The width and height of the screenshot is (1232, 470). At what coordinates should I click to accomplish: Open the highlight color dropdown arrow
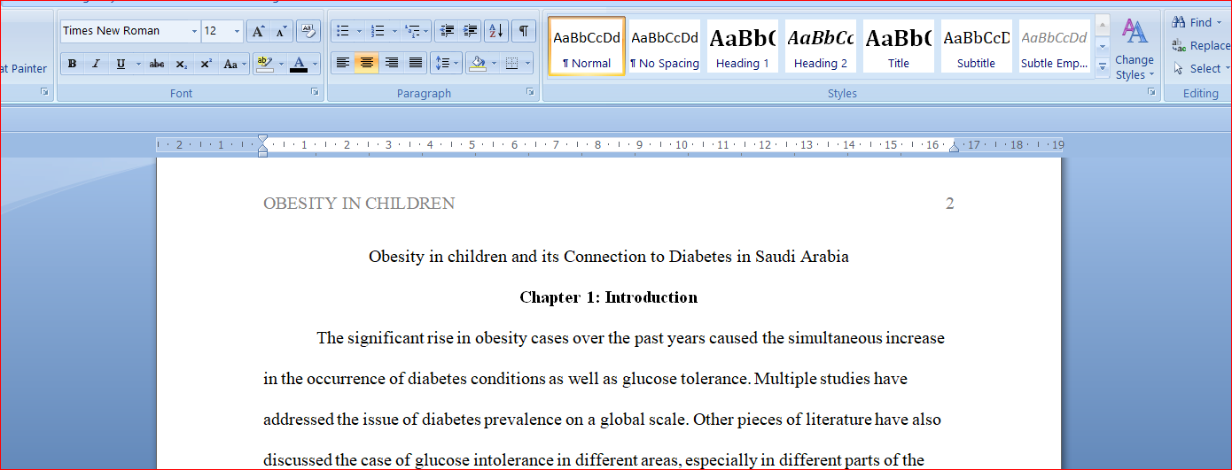click(281, 64)
